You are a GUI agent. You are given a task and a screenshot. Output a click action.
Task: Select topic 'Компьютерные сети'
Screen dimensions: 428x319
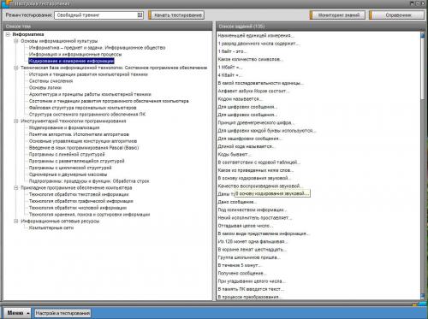pos(51,227)
